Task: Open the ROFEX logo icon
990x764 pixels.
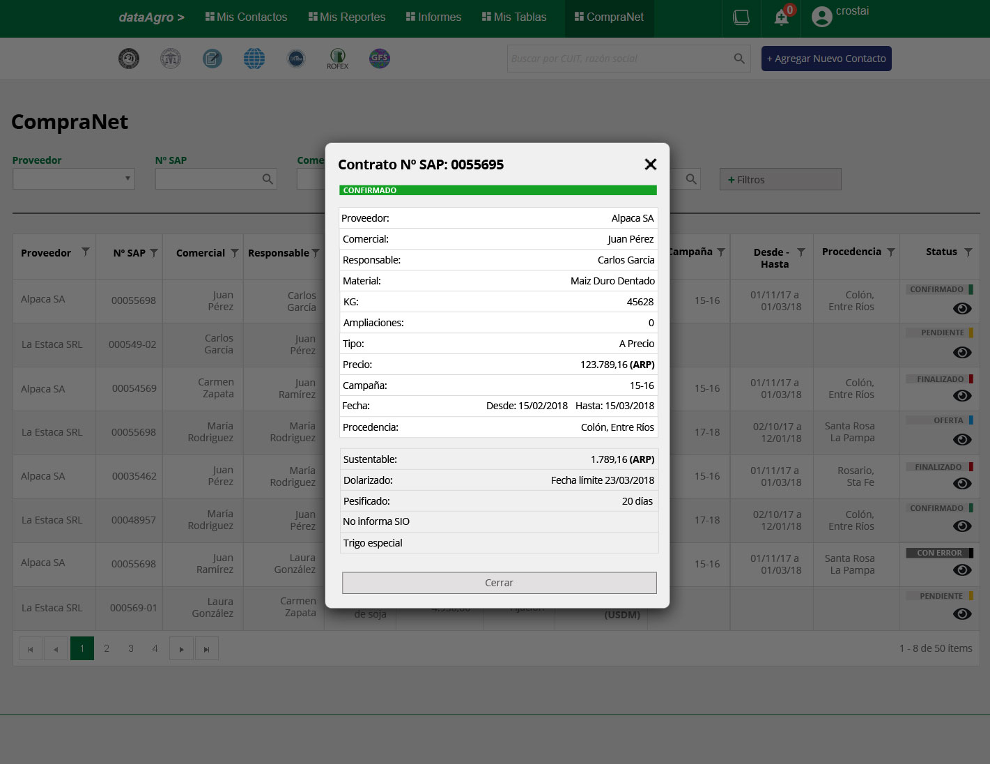Action: (338, 59)
